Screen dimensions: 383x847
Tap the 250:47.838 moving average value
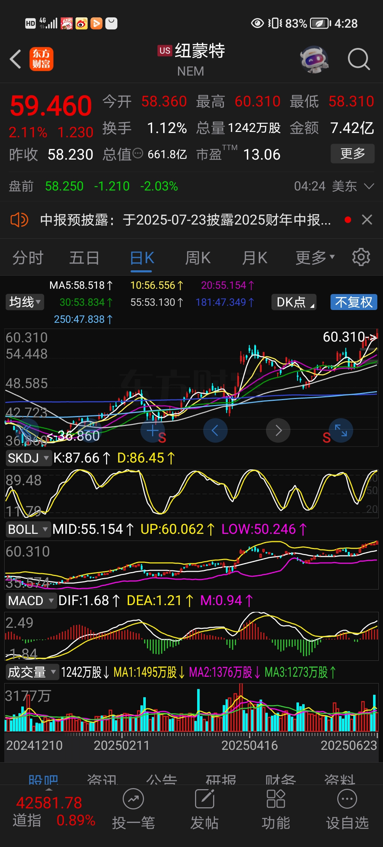coord(83,319)
